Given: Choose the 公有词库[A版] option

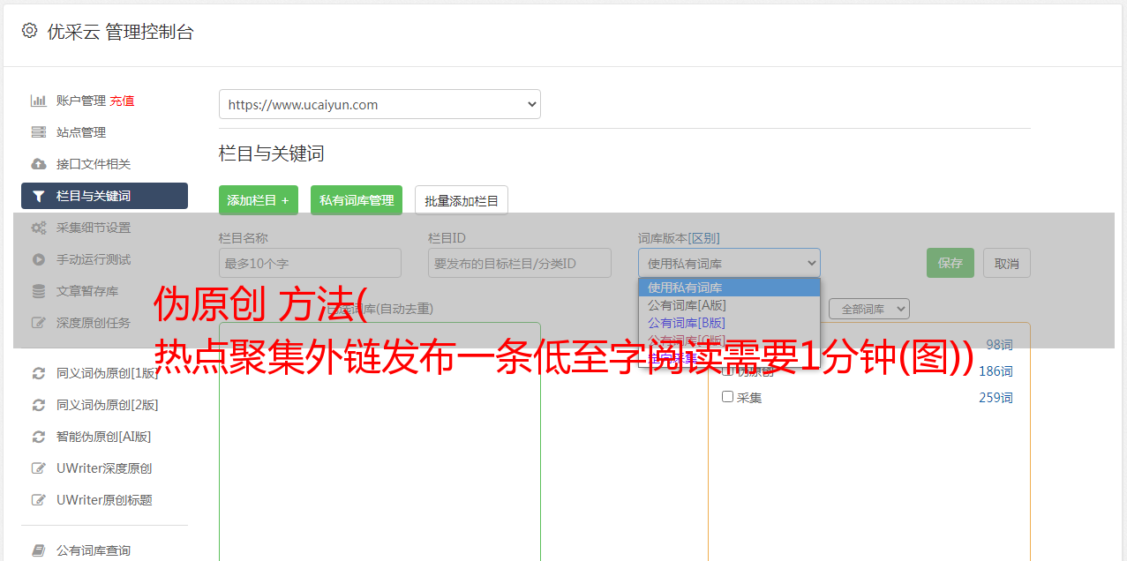Looking at the screenshot, I should click(x=729, y=305).
